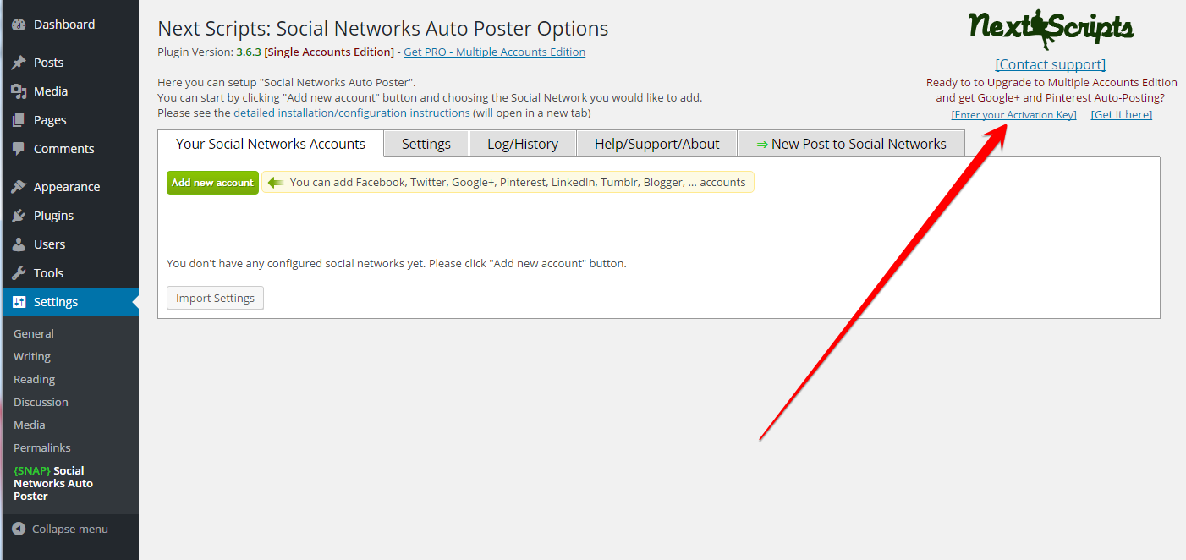Switch to the Help/Support/About tab

(657, 144)
